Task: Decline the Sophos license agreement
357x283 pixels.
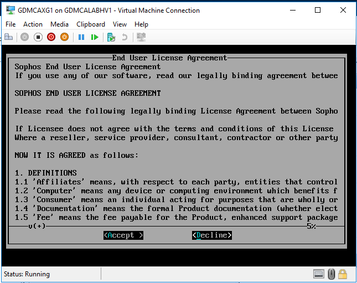Action: click(212, 235)
